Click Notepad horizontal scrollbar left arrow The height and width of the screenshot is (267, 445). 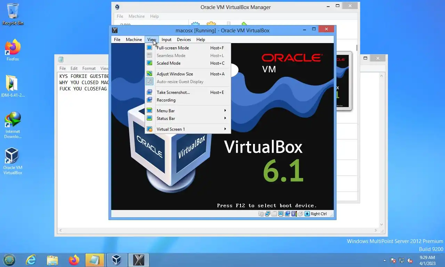click(61, 230)
